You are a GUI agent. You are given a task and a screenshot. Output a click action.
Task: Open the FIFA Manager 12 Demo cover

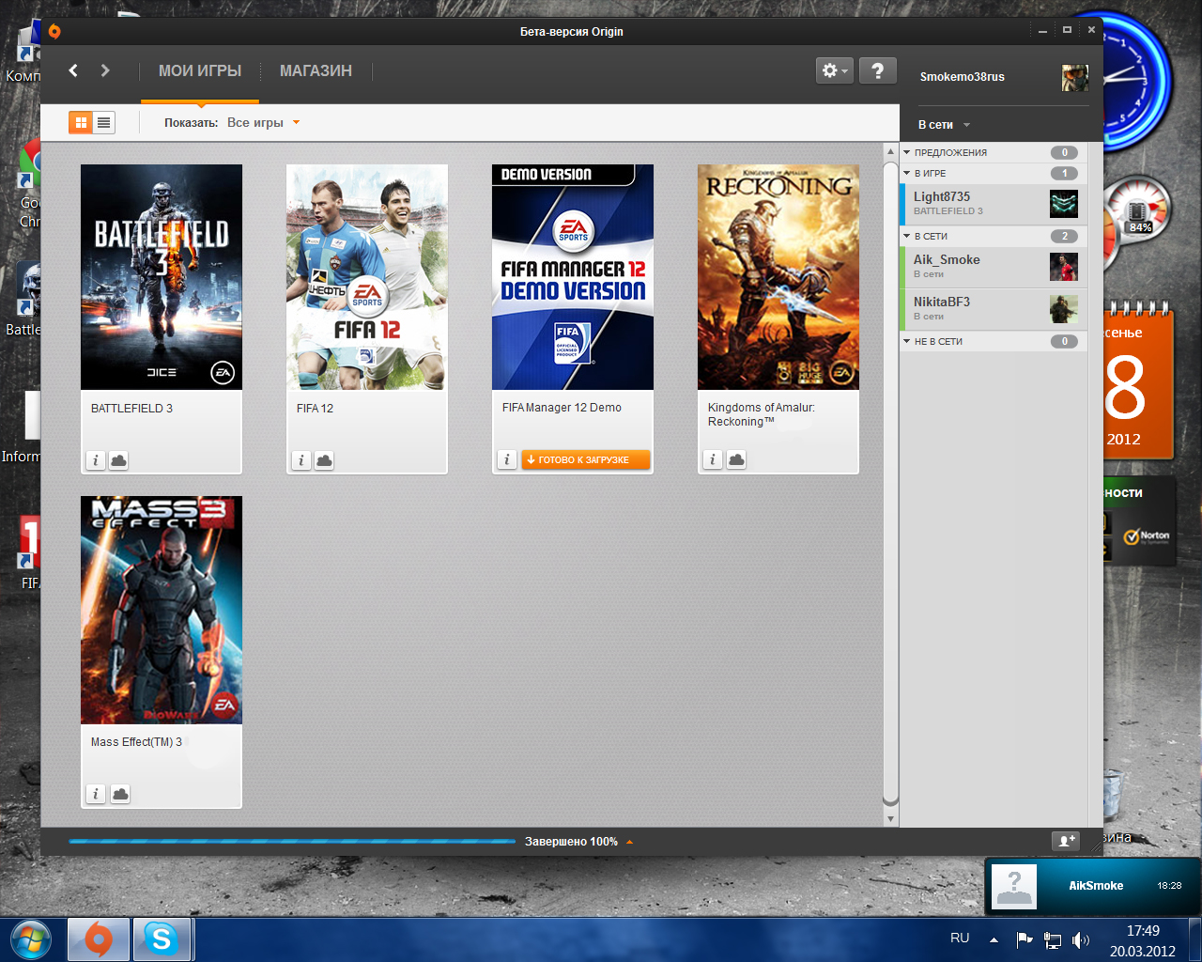tap(573, 277)
